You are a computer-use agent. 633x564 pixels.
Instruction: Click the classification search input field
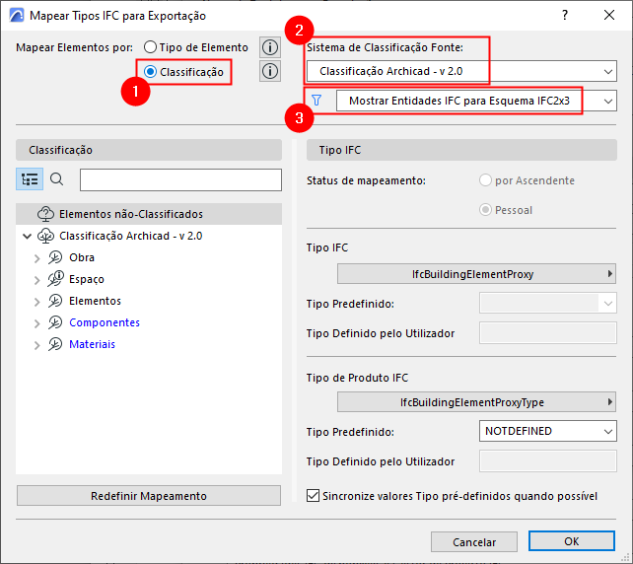tap(180, 179)
